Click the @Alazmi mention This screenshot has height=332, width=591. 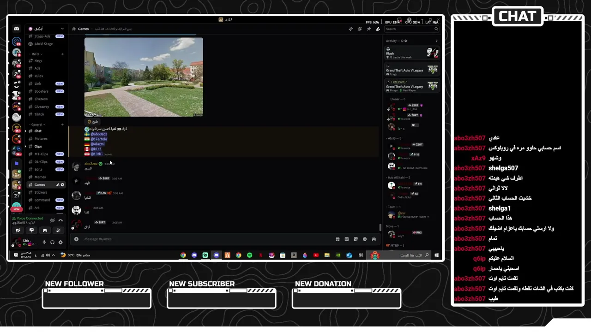[97, 144]
